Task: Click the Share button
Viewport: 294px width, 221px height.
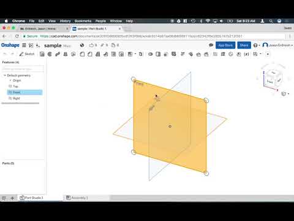Action: tap(244, 45)
